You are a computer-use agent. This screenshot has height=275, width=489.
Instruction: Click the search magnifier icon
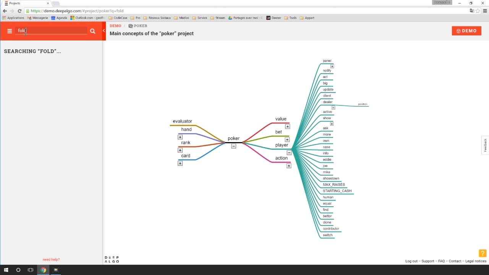[92, 31]
